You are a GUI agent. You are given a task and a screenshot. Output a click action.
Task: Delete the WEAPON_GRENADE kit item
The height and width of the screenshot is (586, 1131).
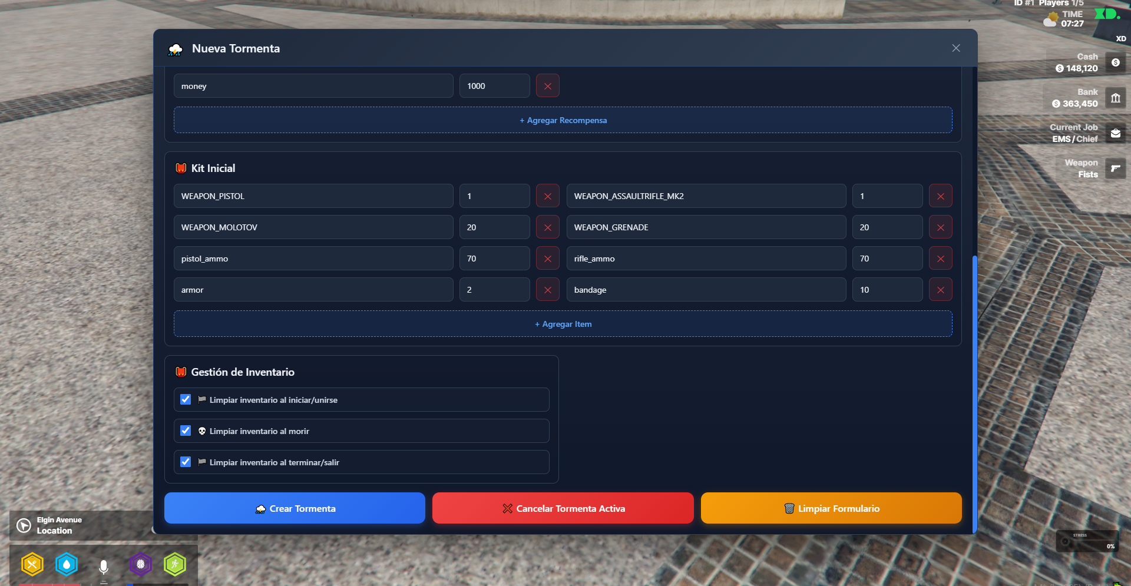click(x=940, y=227)
